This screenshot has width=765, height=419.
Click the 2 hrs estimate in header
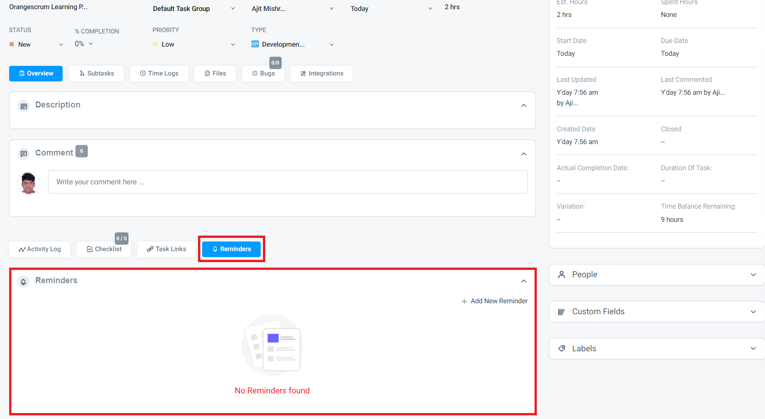(452, 7)
